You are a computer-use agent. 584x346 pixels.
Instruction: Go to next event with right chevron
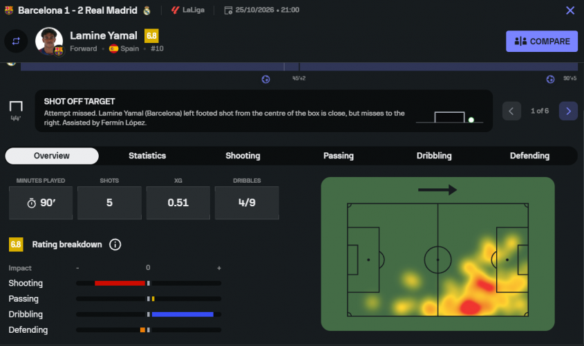(568, 111)
